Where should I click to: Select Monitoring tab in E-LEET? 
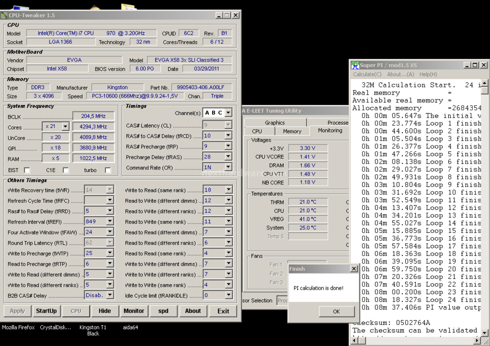pyautogui.click(x=330, y=131)
